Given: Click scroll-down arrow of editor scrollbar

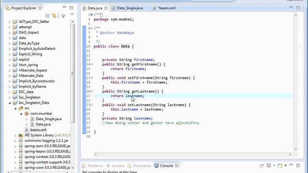Looking at the screenshot, I should point(295,149).
